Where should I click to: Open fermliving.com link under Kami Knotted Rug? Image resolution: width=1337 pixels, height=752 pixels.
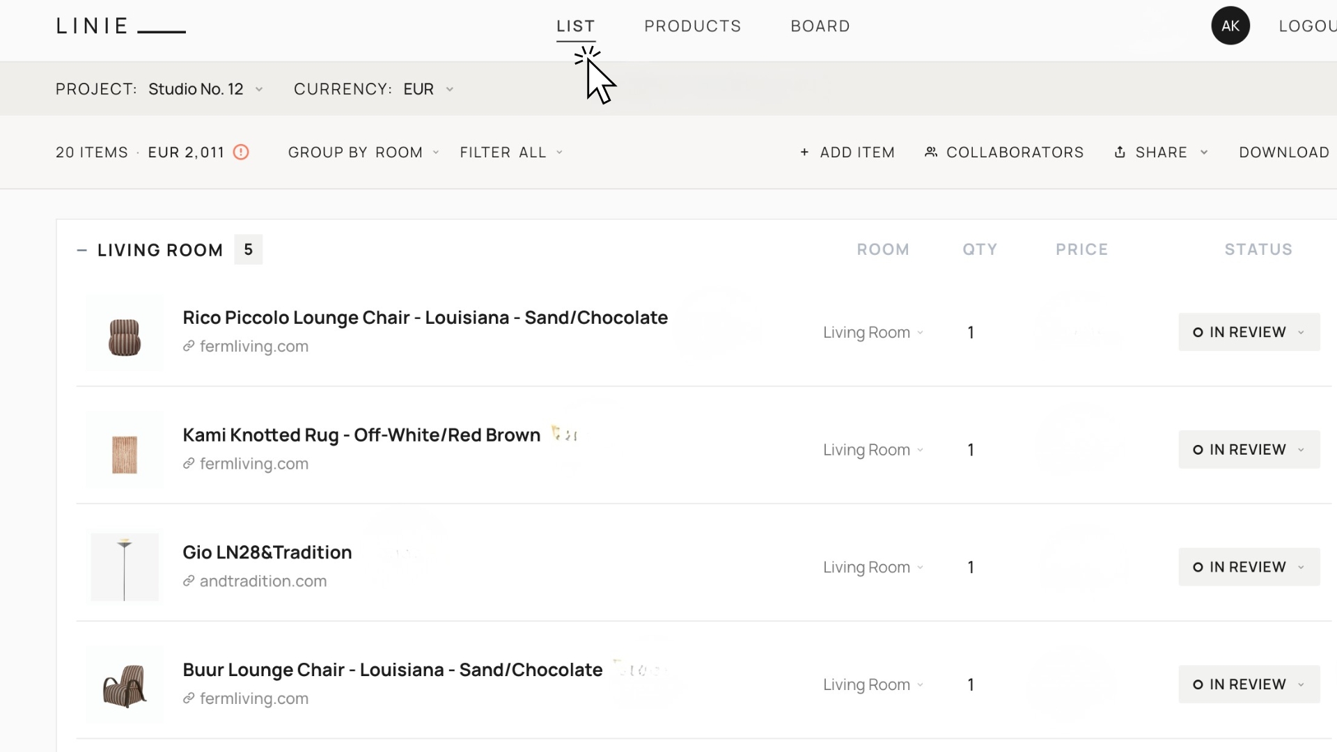[254, 464]
